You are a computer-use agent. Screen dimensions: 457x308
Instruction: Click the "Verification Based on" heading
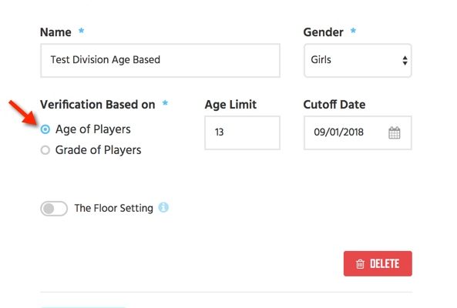tap(98, 105)
